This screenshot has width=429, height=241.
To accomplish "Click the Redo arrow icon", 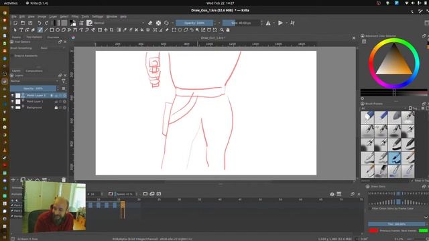I will (46, 23).
